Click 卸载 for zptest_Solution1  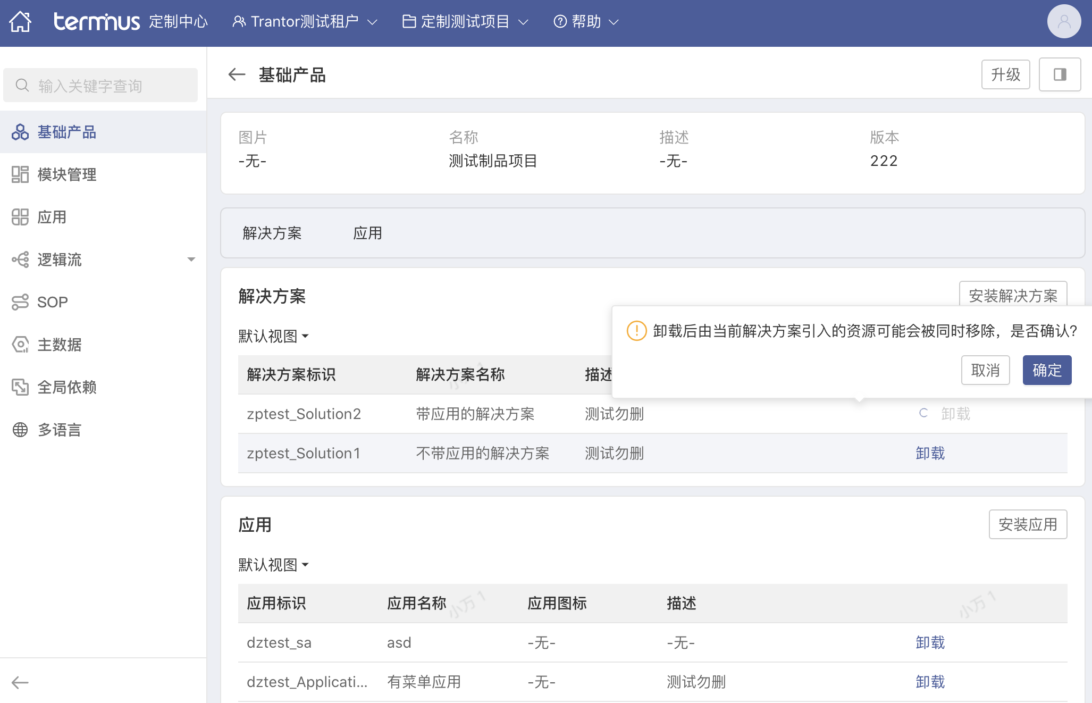pos(930,453)
